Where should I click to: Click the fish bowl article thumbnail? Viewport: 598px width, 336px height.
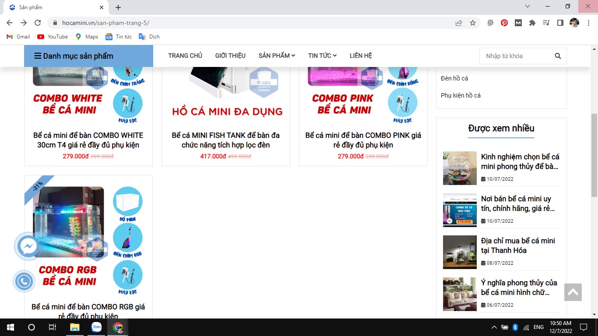pyautogui.click(x=460, y=168)
